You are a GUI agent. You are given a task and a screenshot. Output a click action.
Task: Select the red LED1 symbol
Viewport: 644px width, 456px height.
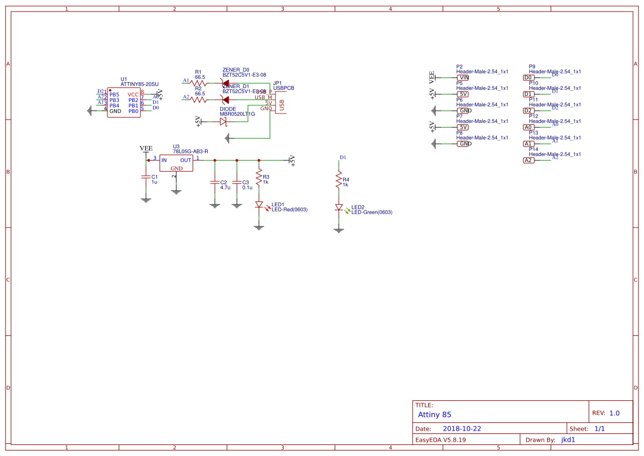259,204
